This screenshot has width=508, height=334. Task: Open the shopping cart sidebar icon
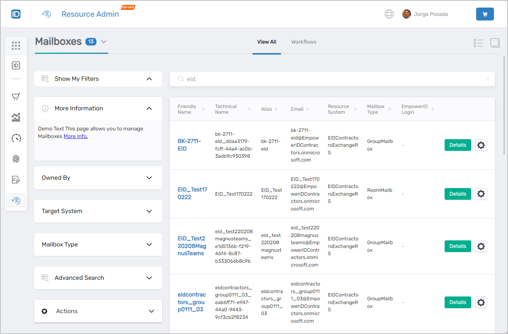tap(16, 96)
